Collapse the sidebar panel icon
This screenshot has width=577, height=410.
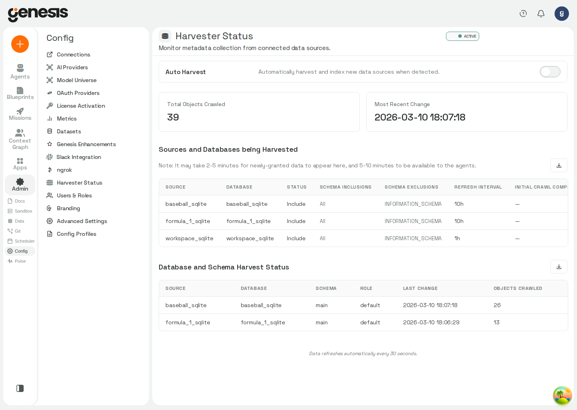[20, 388]
